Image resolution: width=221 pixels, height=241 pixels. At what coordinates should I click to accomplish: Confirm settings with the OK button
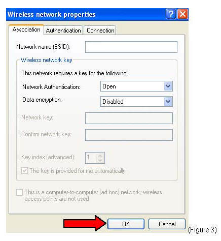pyautogui.click(x=126, y=224)
